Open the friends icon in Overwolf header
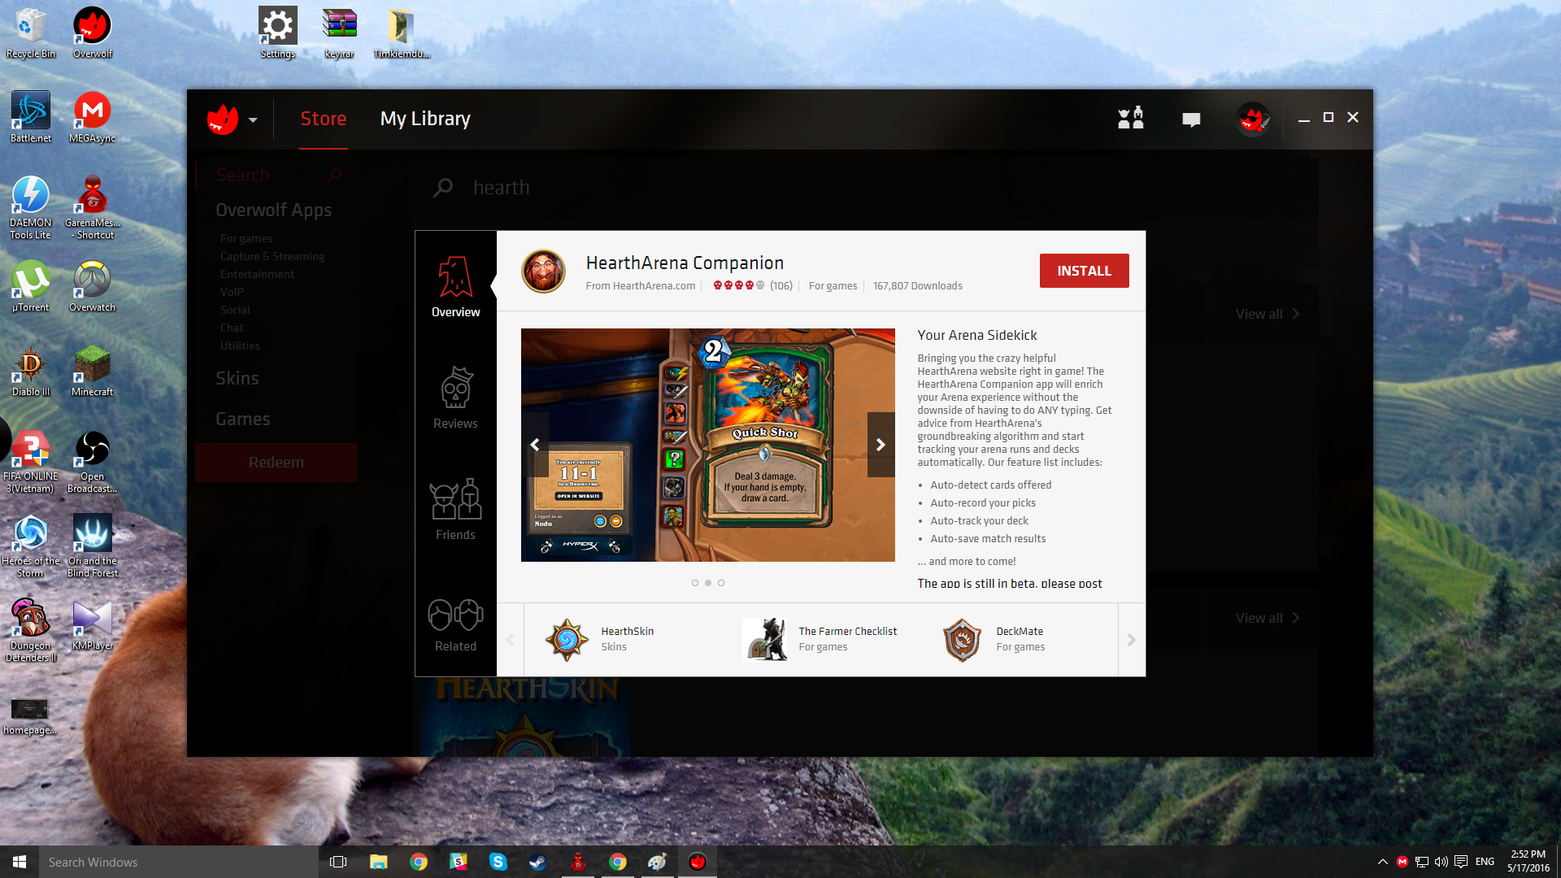 pos(1130,119)
